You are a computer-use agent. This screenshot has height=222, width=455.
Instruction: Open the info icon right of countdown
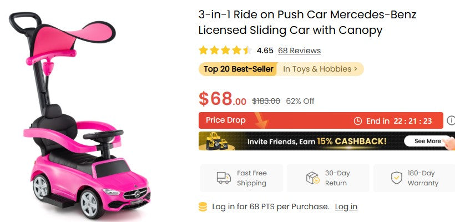coord(451,120)
